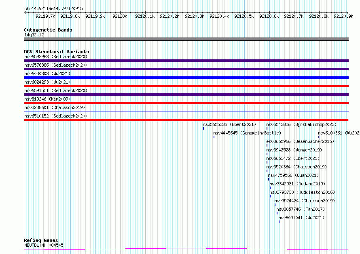The height and width of the screenshot is (254, 360).
Task: Click the blue marker under nsv6100361
Action: tap(319, 137)
